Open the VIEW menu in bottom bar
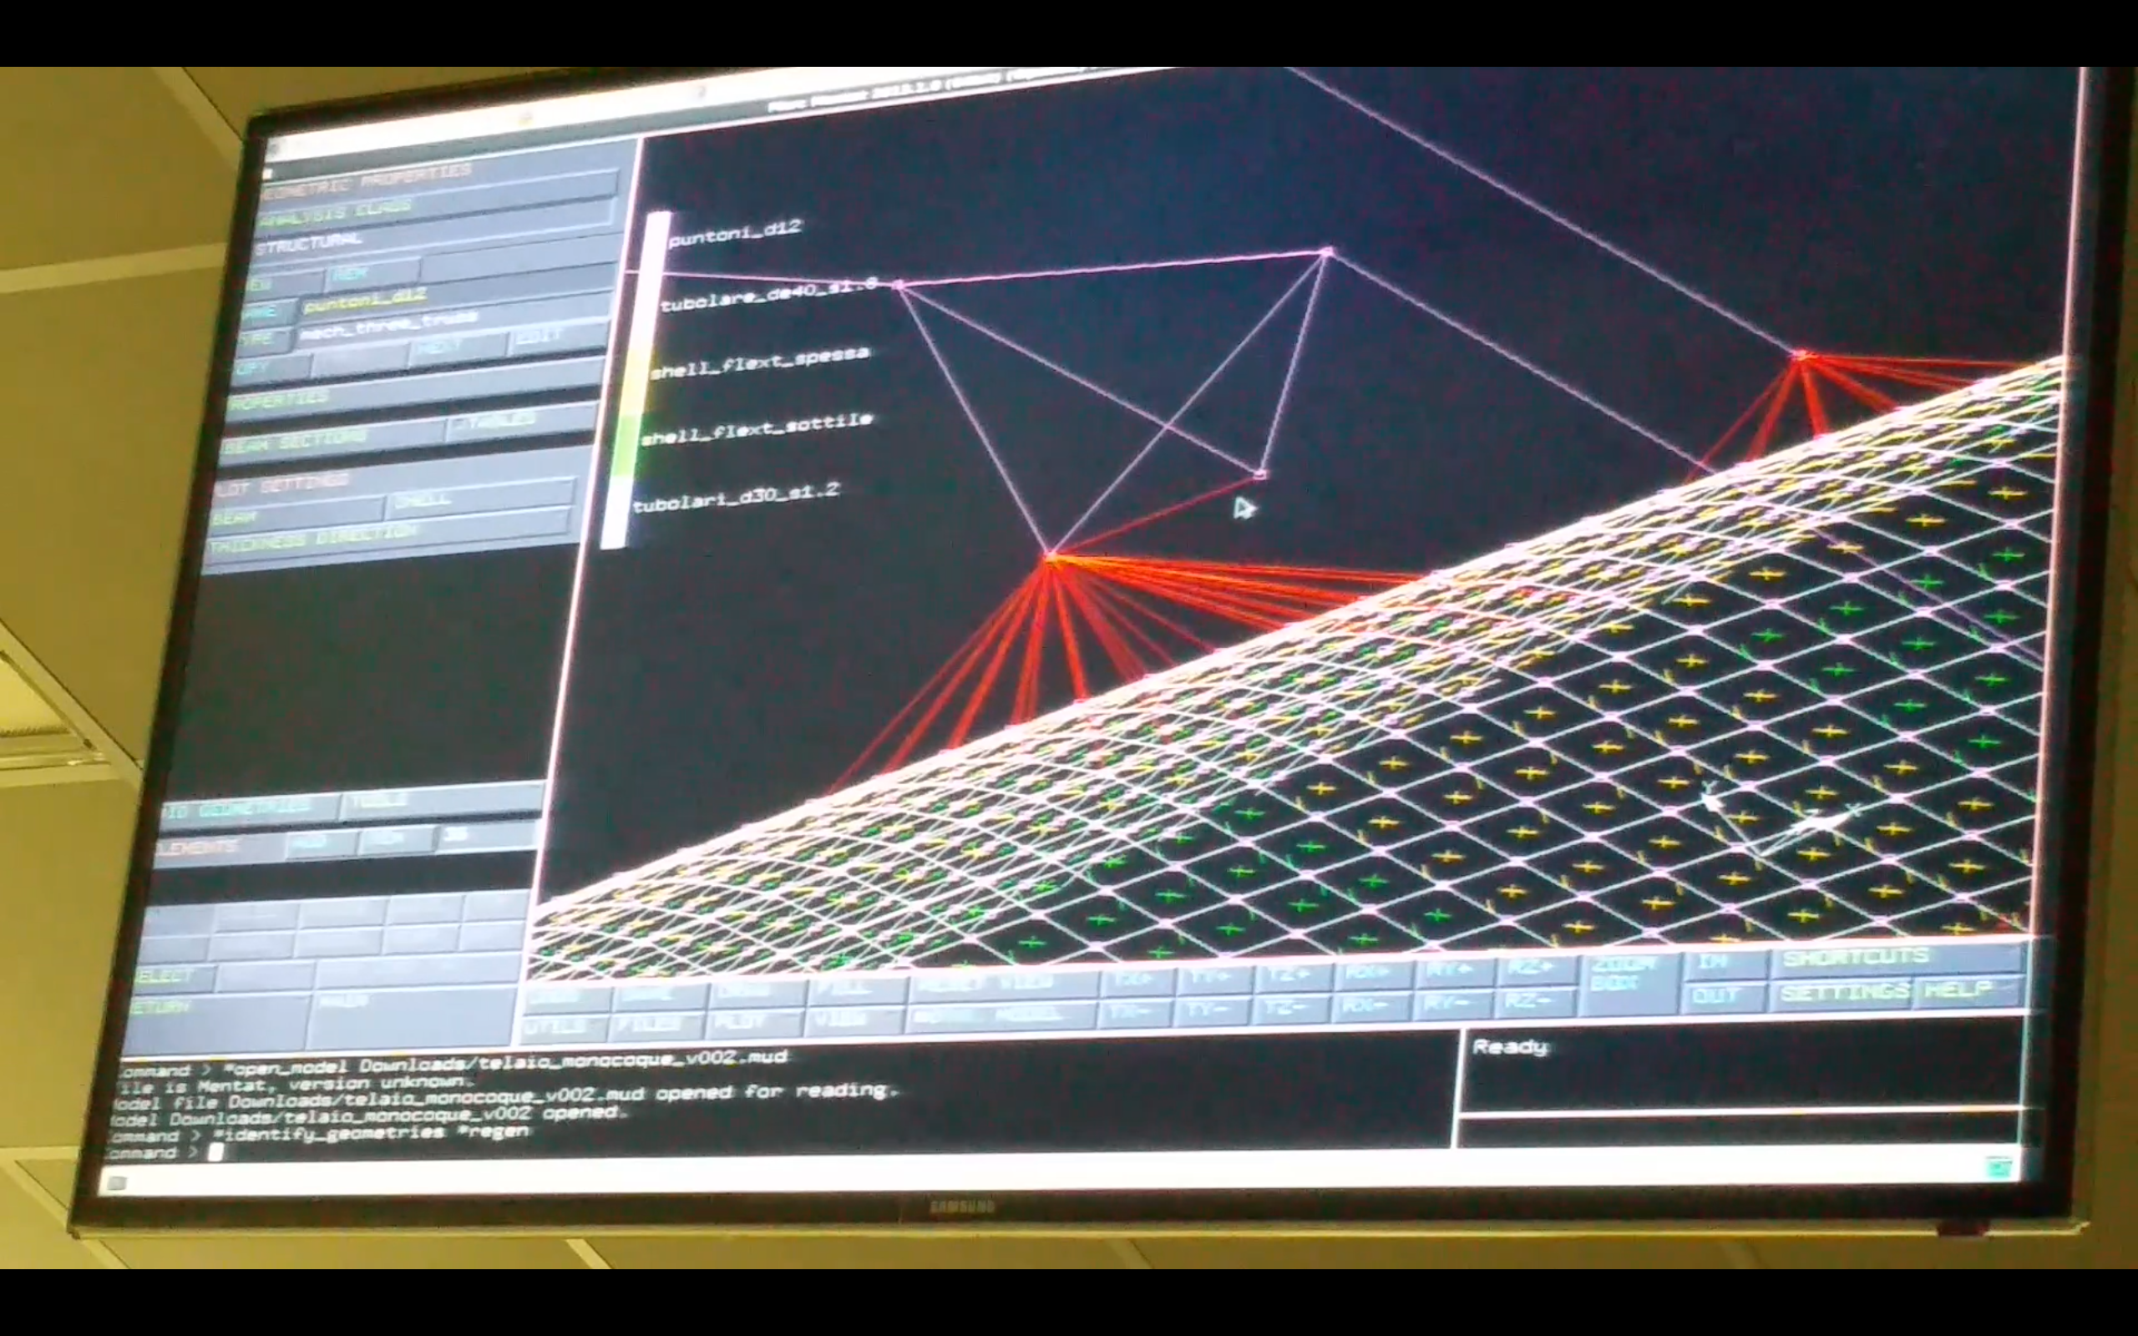This screenshot has height=1336, width=2138. [854, 1020]
